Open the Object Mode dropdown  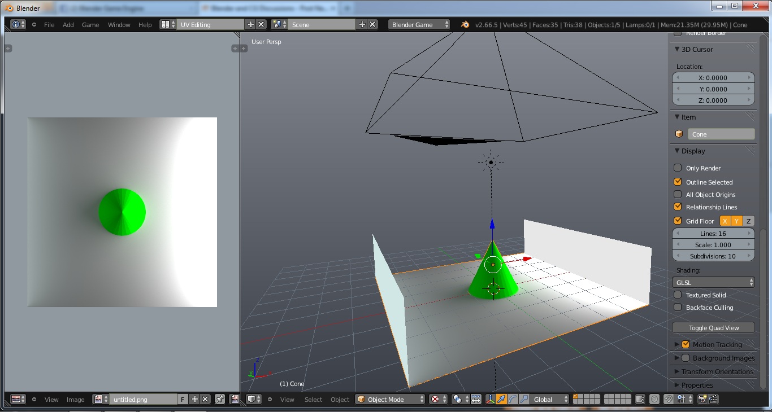tap(390, 399)
